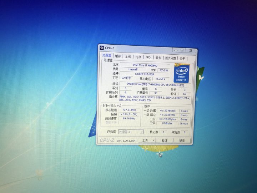Click the 修订 value C0
The image size is (257, 193).
(x=185, y=94)
